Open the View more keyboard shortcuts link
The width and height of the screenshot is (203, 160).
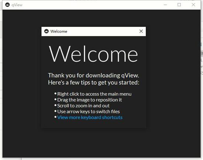tap(90, 117)
